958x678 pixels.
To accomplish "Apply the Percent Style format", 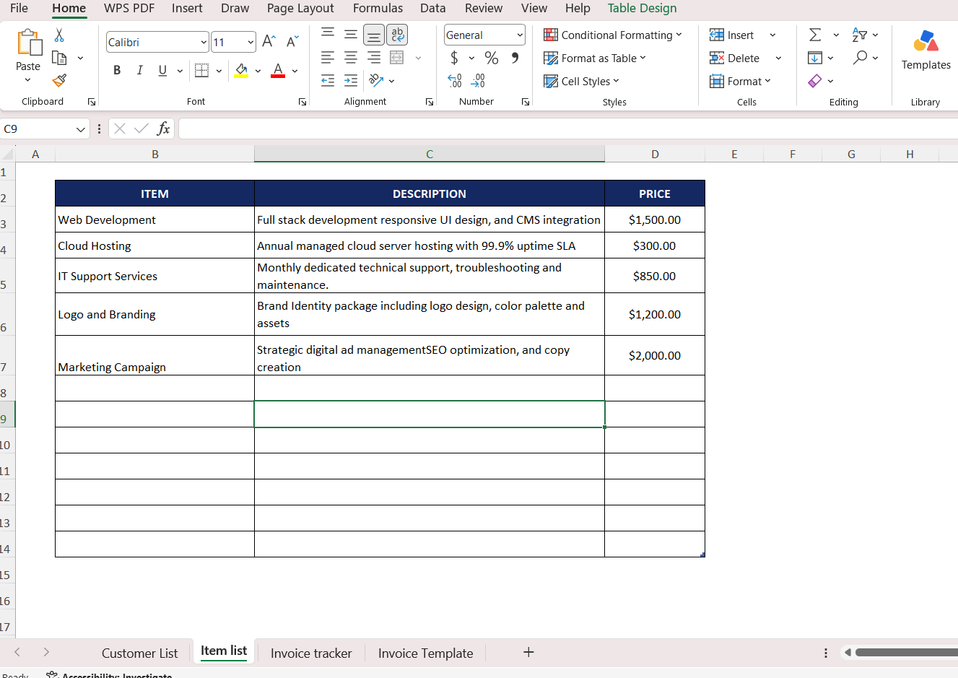I will coord(492,58).
